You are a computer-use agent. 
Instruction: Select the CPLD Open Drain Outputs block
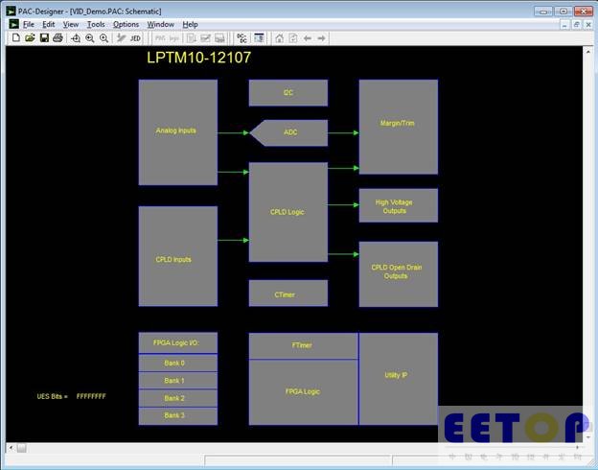[x=399, y=274]
